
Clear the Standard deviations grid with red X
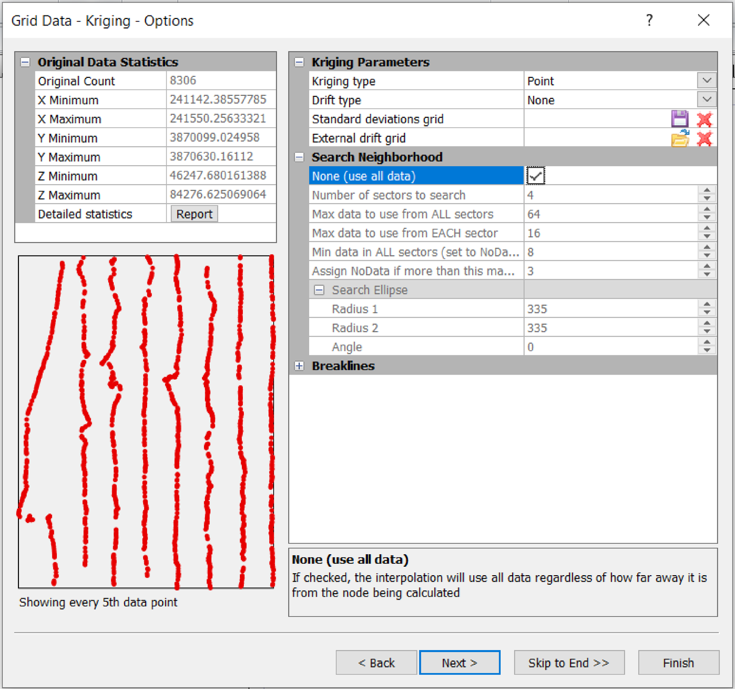[704, 119]
